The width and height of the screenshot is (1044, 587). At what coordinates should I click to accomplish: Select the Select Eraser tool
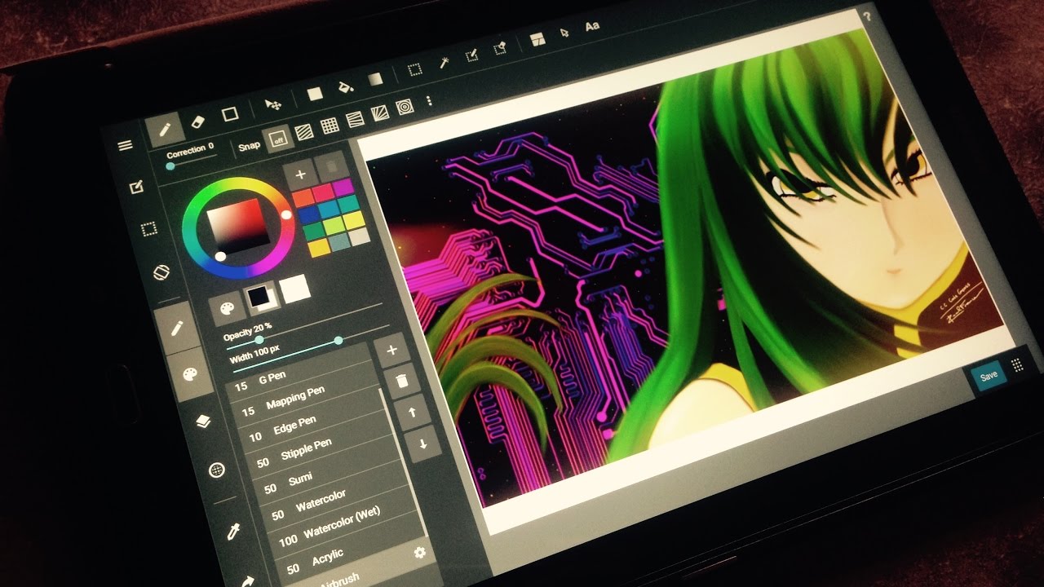(x=501, y=48)
